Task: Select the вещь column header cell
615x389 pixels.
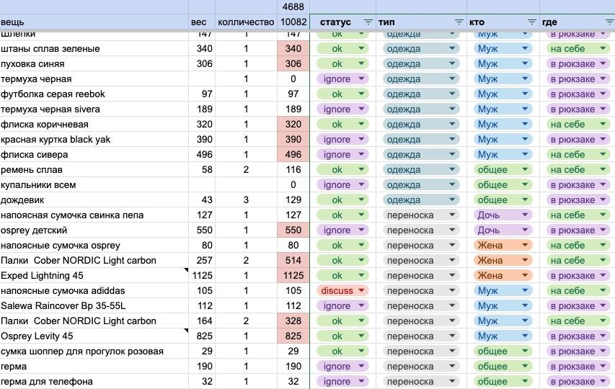Action: tap(94, 22)
